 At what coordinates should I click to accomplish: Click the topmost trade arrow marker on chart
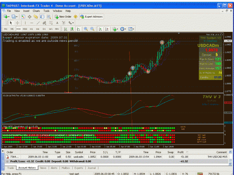click(162, 43)
